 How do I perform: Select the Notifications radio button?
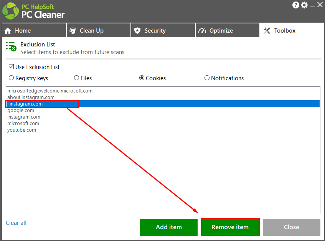tap(207, 78)
